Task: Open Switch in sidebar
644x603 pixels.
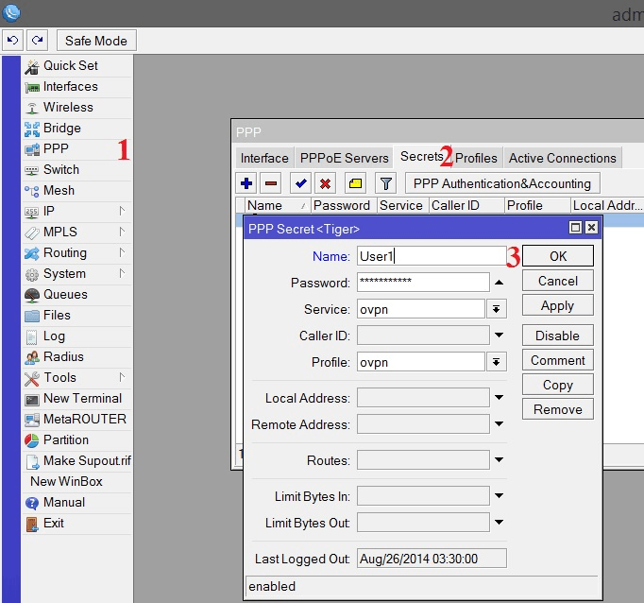Action: (x=77, y=170)
